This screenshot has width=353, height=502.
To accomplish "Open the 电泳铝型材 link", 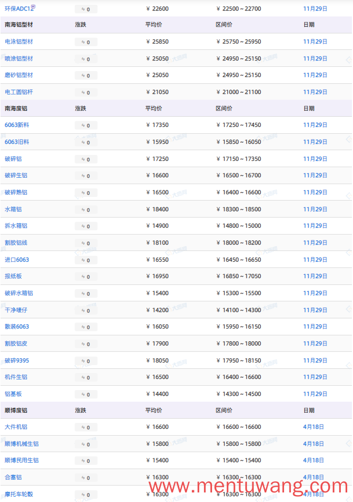I will tap(19, 41).
